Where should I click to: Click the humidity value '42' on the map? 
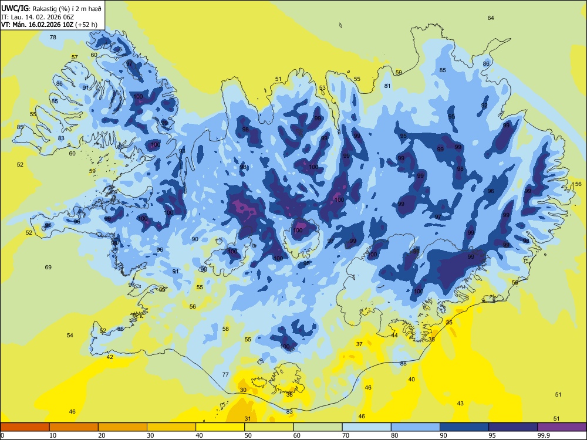pos(110,357)
